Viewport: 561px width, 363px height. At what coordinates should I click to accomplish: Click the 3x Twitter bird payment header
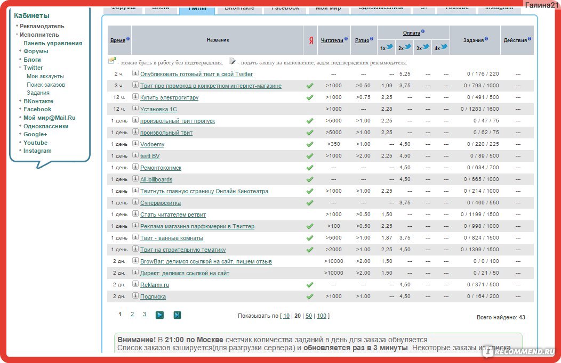click(422, 47)
